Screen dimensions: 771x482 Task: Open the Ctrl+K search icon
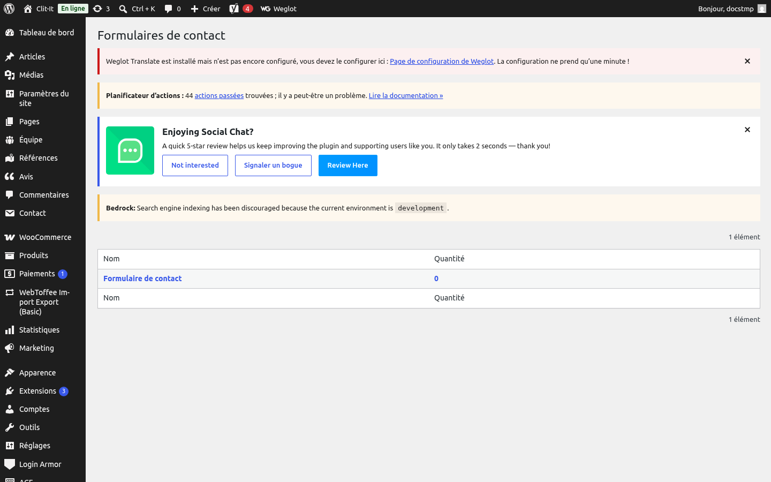point(123,9)
